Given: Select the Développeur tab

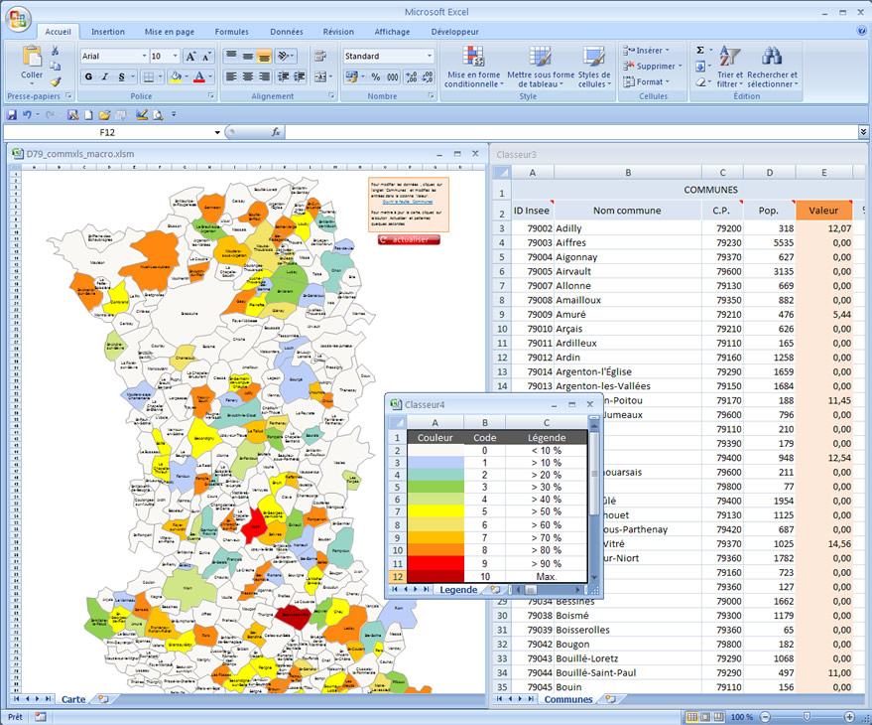Looking at the screenshot, I should pos(455,32).
